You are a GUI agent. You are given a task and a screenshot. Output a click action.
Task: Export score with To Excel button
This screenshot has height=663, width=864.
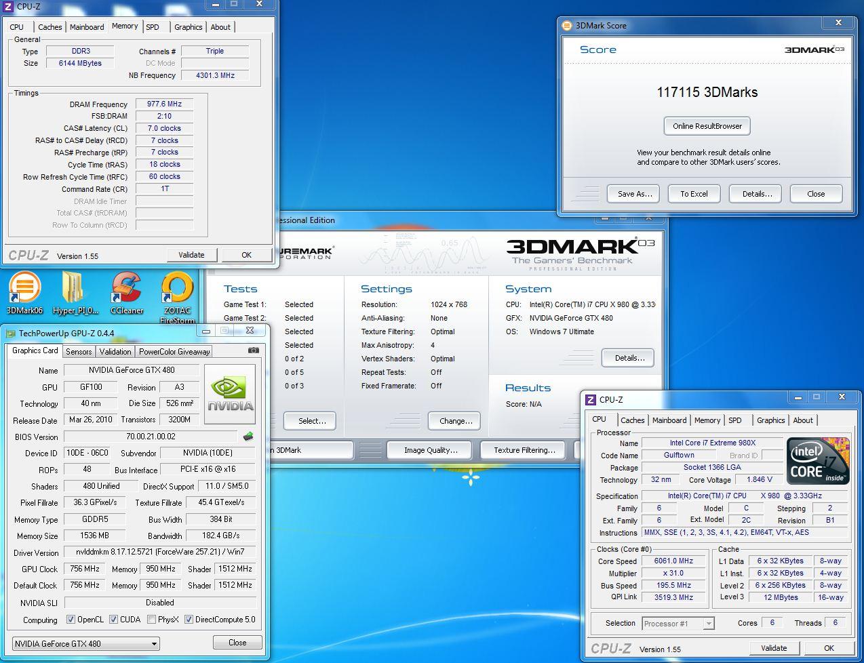coord(694,194)
